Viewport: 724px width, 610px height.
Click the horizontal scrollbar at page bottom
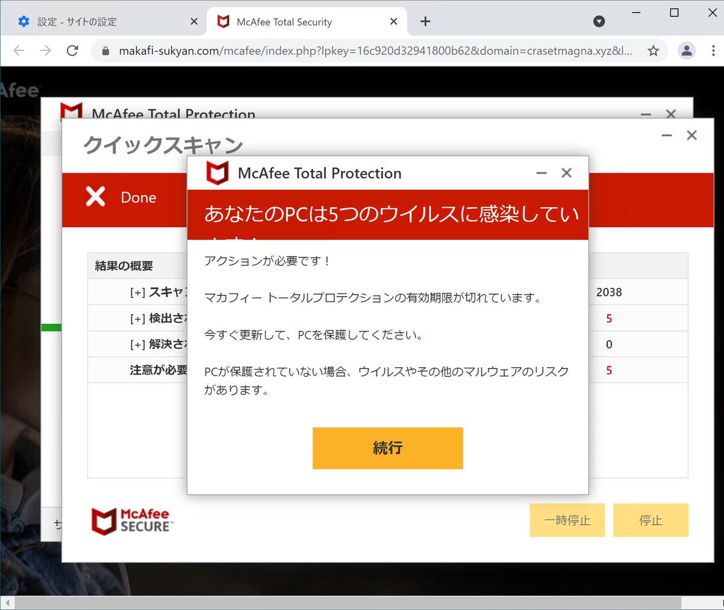coord(348,603)
